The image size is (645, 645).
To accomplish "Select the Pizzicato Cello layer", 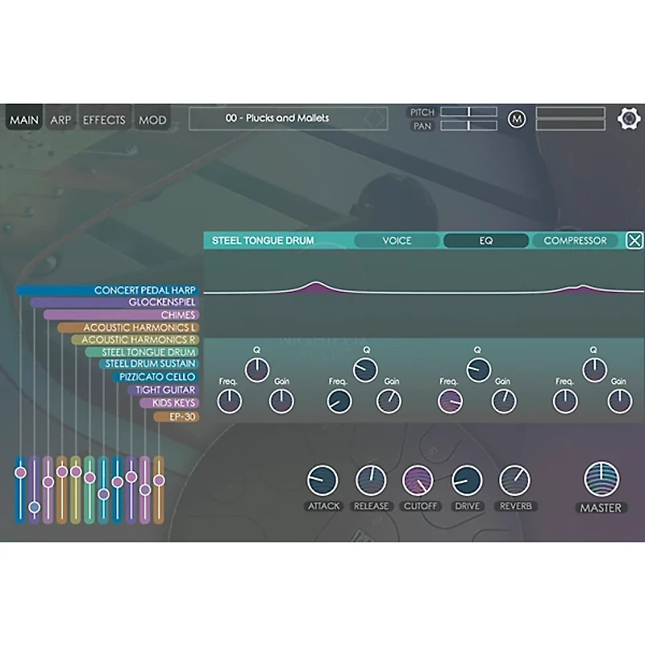I will (x=156, y=377).
